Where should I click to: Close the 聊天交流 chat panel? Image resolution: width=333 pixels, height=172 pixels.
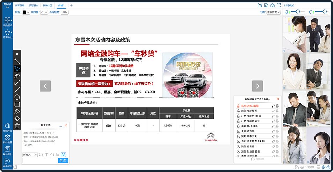click(66, 125)
